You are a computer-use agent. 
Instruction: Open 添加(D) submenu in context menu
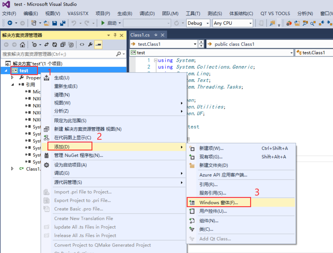pyautogui.click(x=114, y=147)
